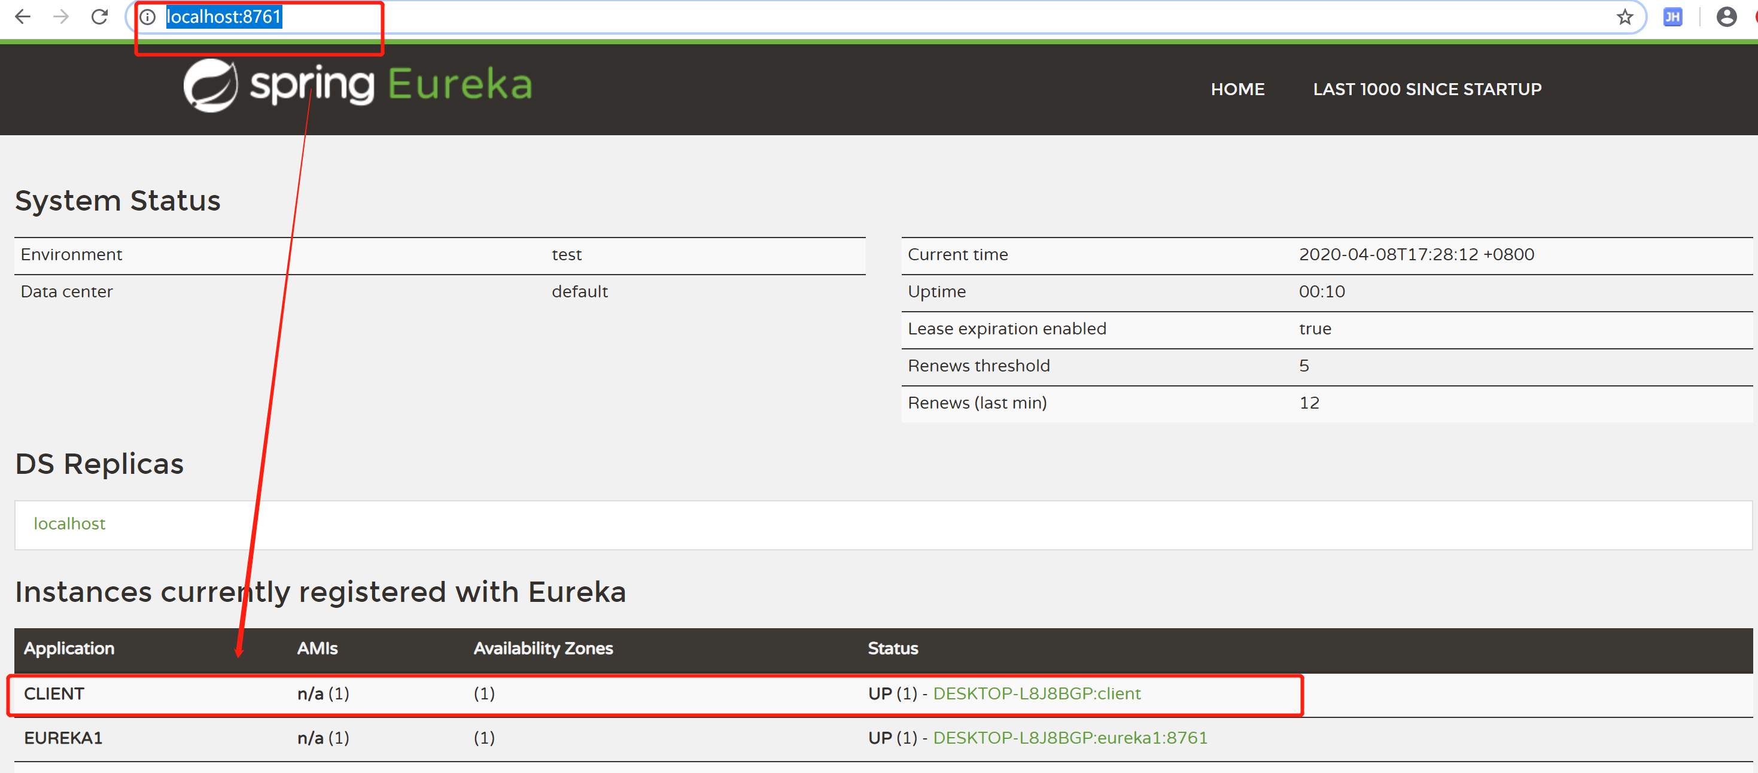Select the Current time value 2020-04-08T17:28:12 +0800
1758x773 pixels.
point(1416,254)
